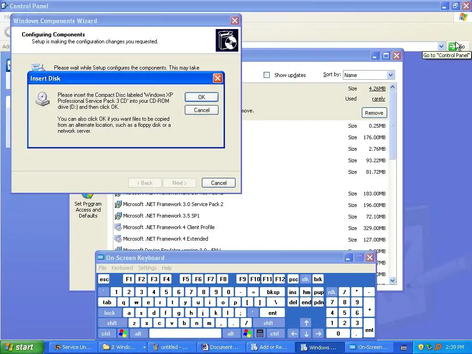Switch to Document taskbar button
Image resolution: width=472 pixels, height=354 pixels.
(220, 347)
